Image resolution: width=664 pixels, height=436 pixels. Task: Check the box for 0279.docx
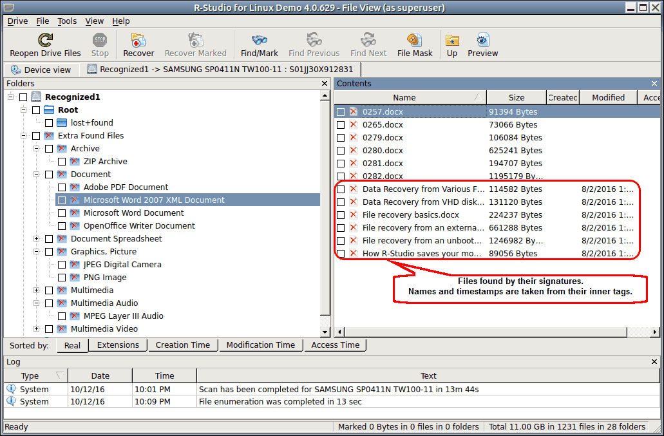pos(341,138)
